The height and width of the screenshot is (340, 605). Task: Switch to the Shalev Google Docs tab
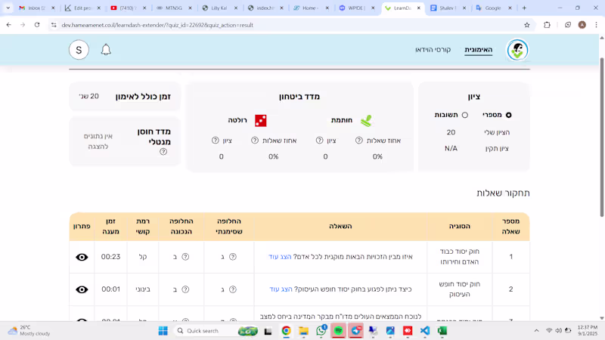tap(448, 8)
